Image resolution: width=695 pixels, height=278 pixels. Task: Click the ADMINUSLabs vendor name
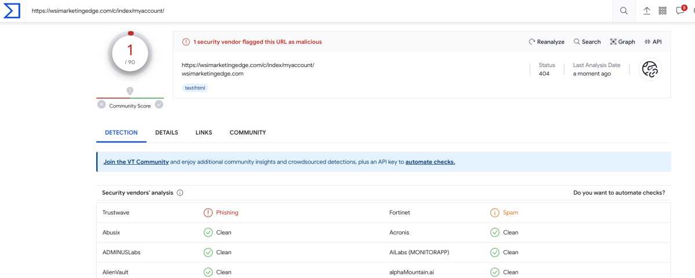tap(121, 252)
